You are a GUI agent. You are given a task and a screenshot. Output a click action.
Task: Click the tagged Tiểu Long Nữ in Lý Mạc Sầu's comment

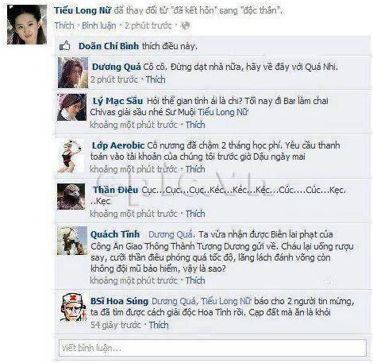(x=223, y=112)
